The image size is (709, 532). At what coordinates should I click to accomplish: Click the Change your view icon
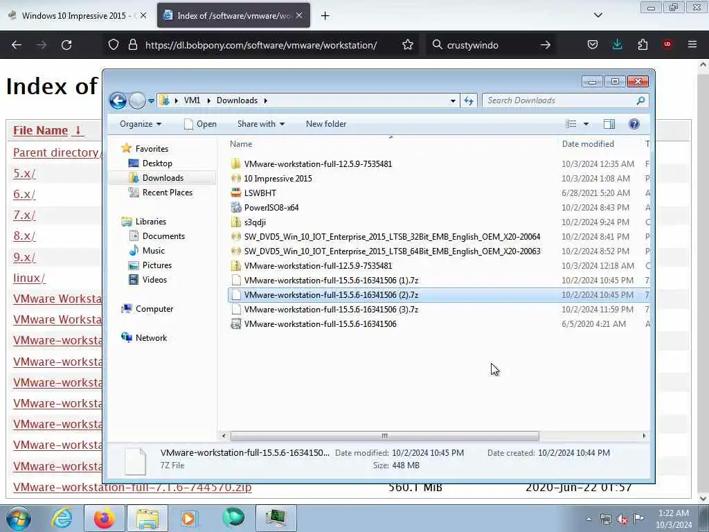pos(571,124)
